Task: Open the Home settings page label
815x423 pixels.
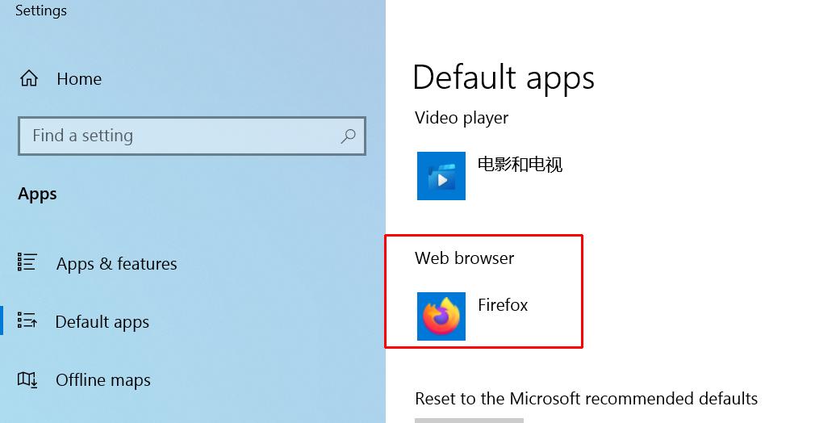Action: click(79, 79)
